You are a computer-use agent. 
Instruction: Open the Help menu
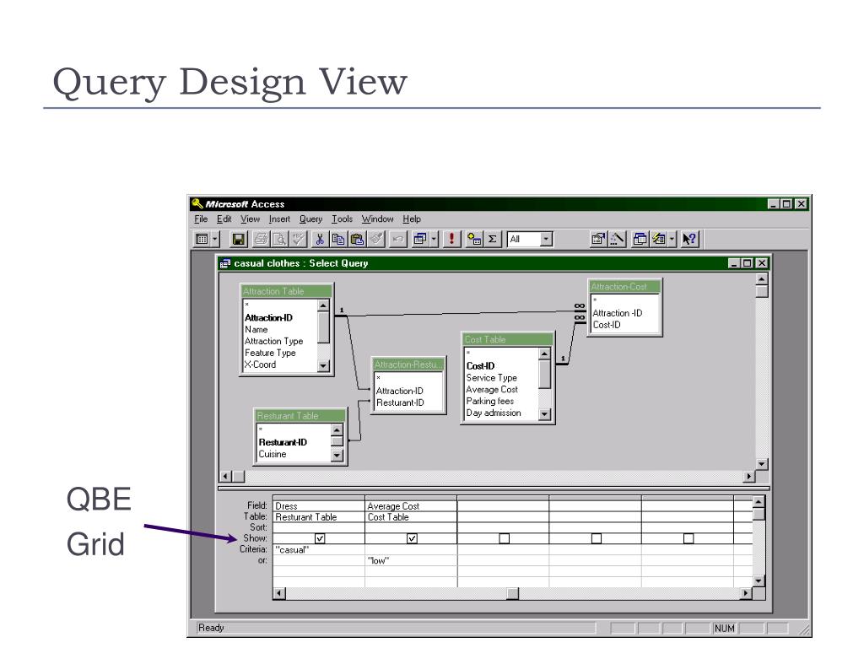(x=412, y=219)
